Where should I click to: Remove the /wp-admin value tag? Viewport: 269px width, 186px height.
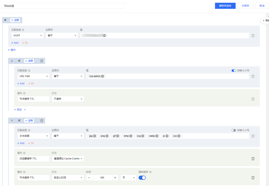(102, 76)
